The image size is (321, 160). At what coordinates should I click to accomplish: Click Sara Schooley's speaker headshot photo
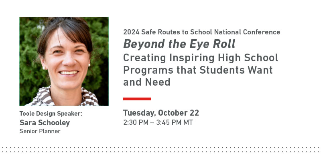(x=64, y=61)
